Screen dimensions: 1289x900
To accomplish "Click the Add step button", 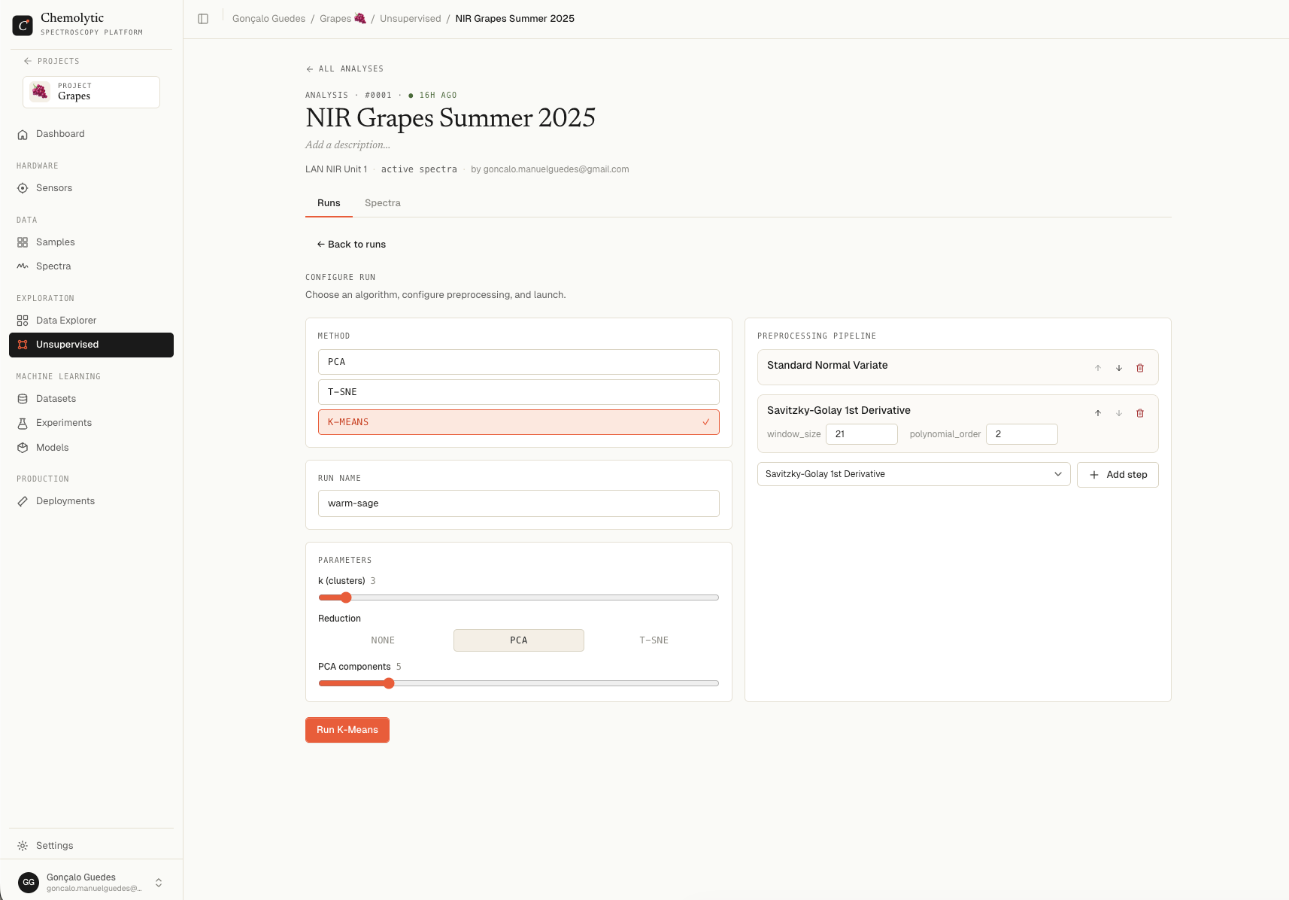I will [x=1118, y=475].
